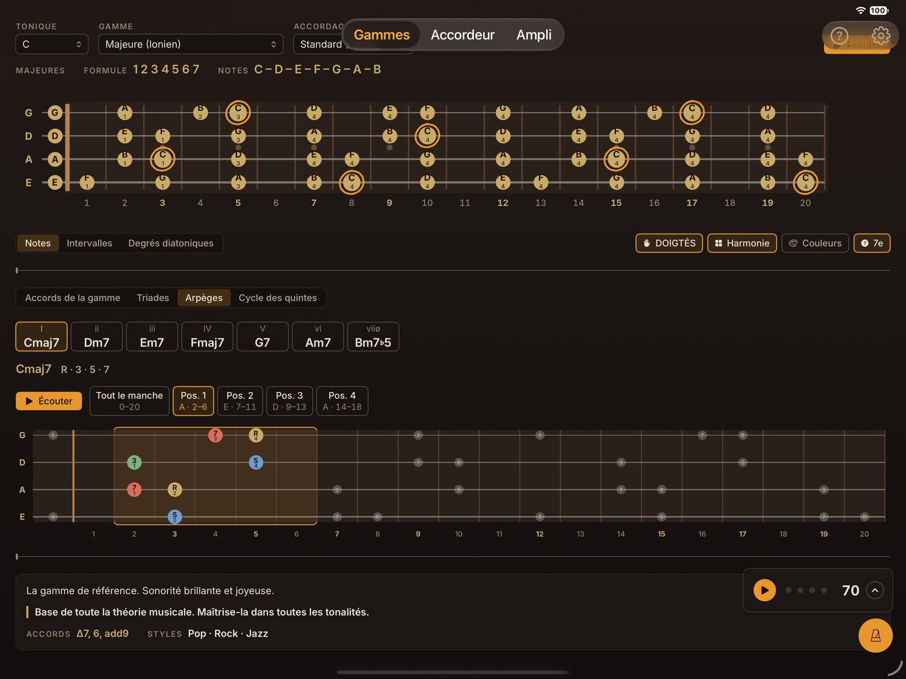Choose Pos. 2 E 7–11
Viewport: 906px width, 679px height.
click(x=240, y=401)
